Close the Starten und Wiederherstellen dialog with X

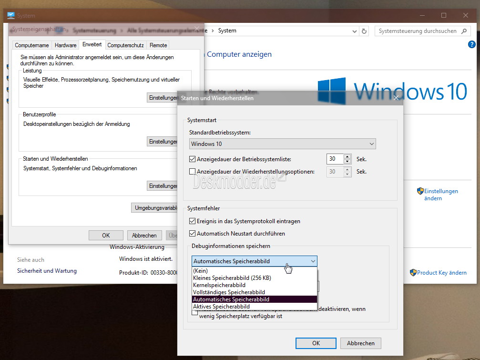click(396, 98)
